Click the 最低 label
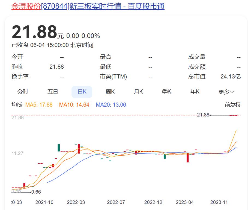The width and height of the screenshot is (248, 210). [106, 67]
